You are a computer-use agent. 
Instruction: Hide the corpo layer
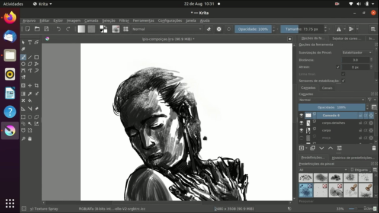click(x=301, y=130)
